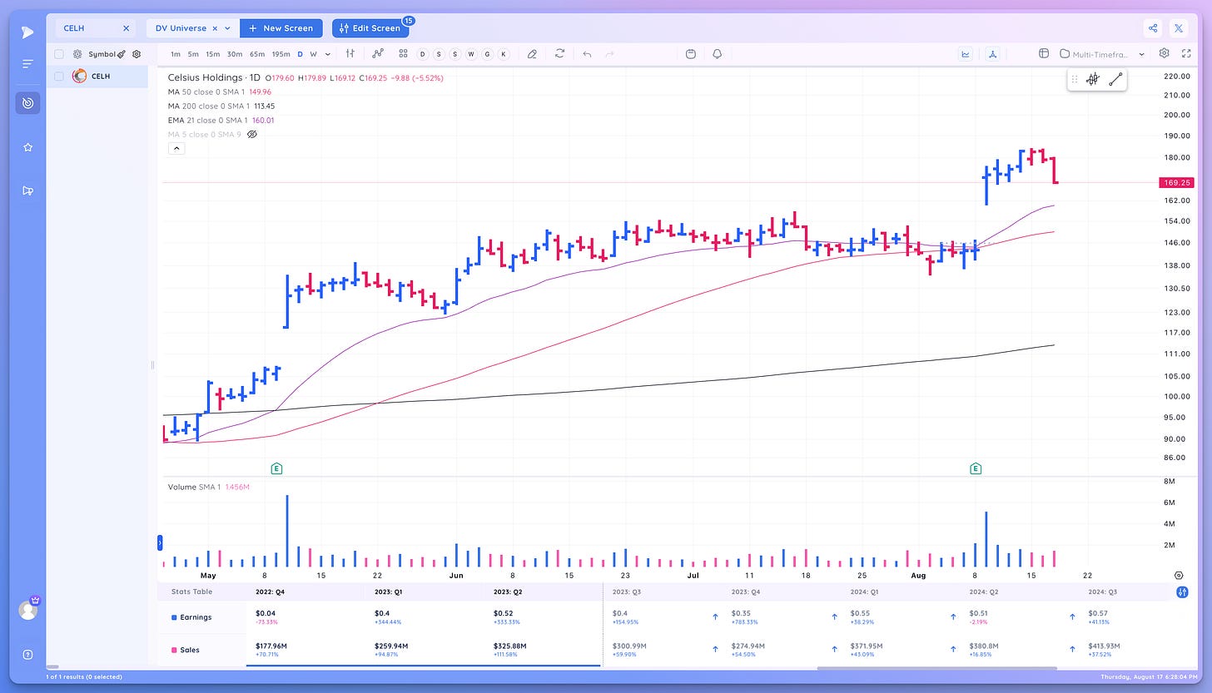Open the flag alerts icon in sidebar

click(27, 191)
